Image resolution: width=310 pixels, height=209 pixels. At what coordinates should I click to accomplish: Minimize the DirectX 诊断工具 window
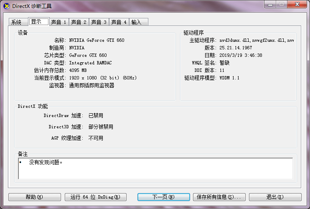(x=270, y=5)
